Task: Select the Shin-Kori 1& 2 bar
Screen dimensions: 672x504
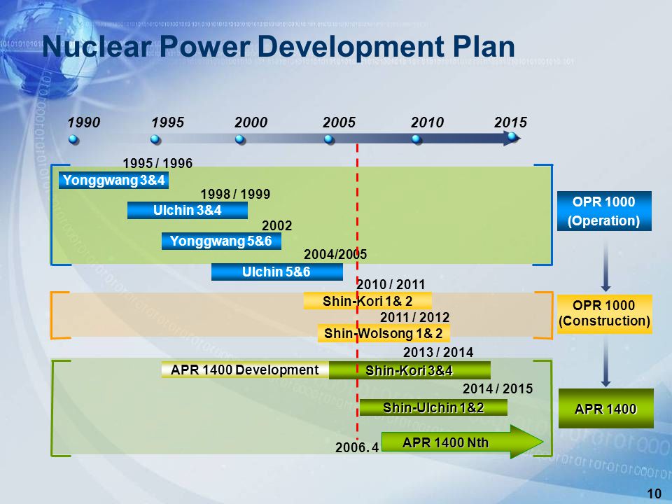Action: click(367, 301)
